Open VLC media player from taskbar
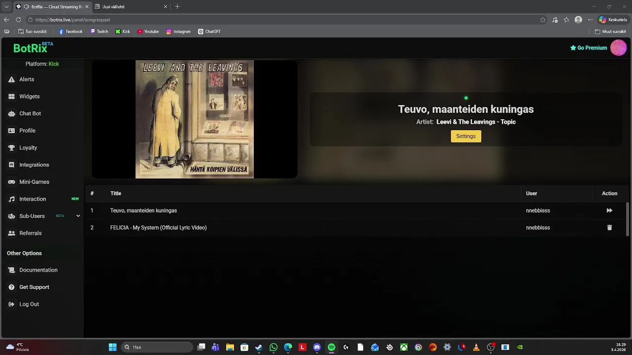 476,347
